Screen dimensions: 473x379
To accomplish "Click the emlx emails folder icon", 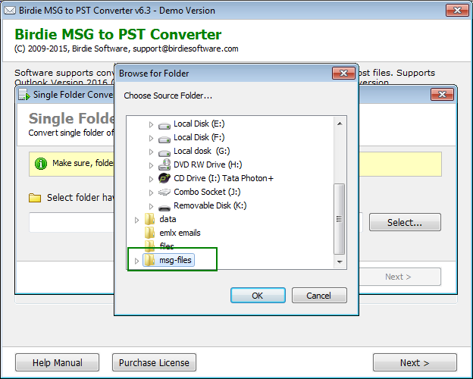I will (x=150, y=233).
